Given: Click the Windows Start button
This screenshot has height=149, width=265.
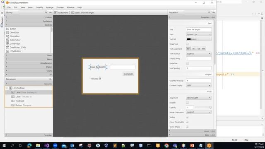Looking at the screenshot, I should (4, 145).
